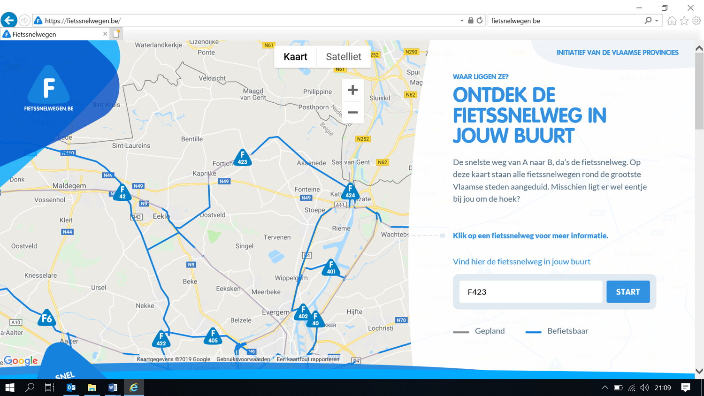The height and width of the screenshot is (396, 704).
Task: Open Windows taskbar search
Action: (30, 388)
